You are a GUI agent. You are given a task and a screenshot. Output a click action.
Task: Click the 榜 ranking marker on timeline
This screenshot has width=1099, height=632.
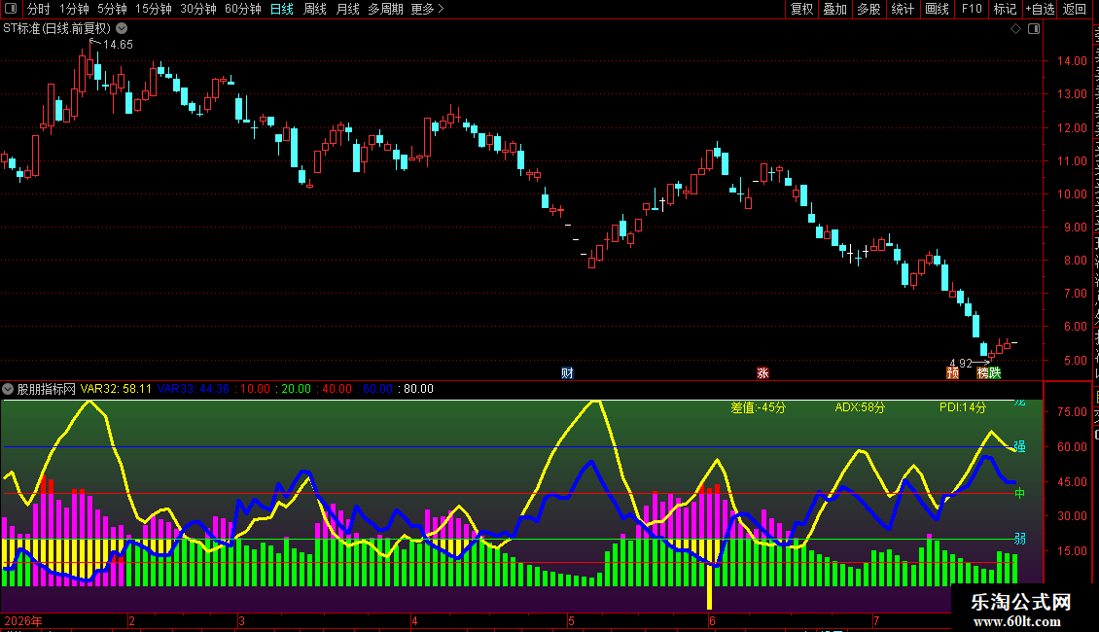click(x=982, y=372)
